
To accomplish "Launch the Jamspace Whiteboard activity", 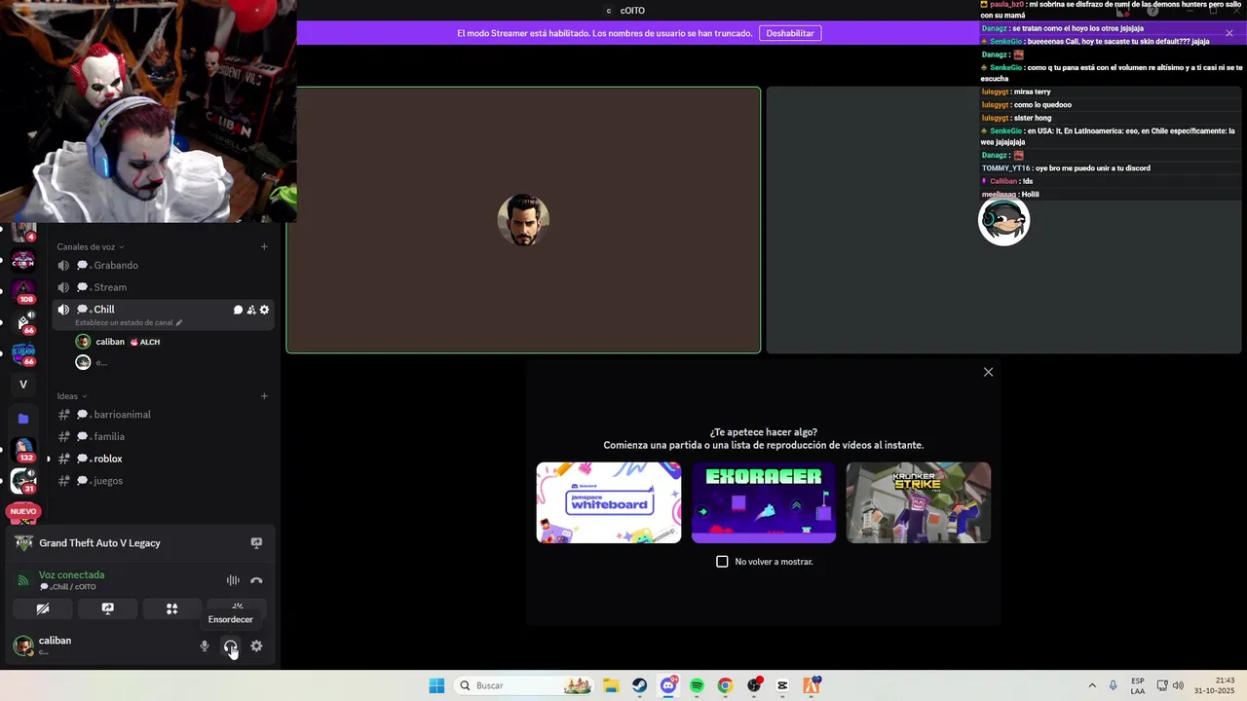I will coord(609,502).
